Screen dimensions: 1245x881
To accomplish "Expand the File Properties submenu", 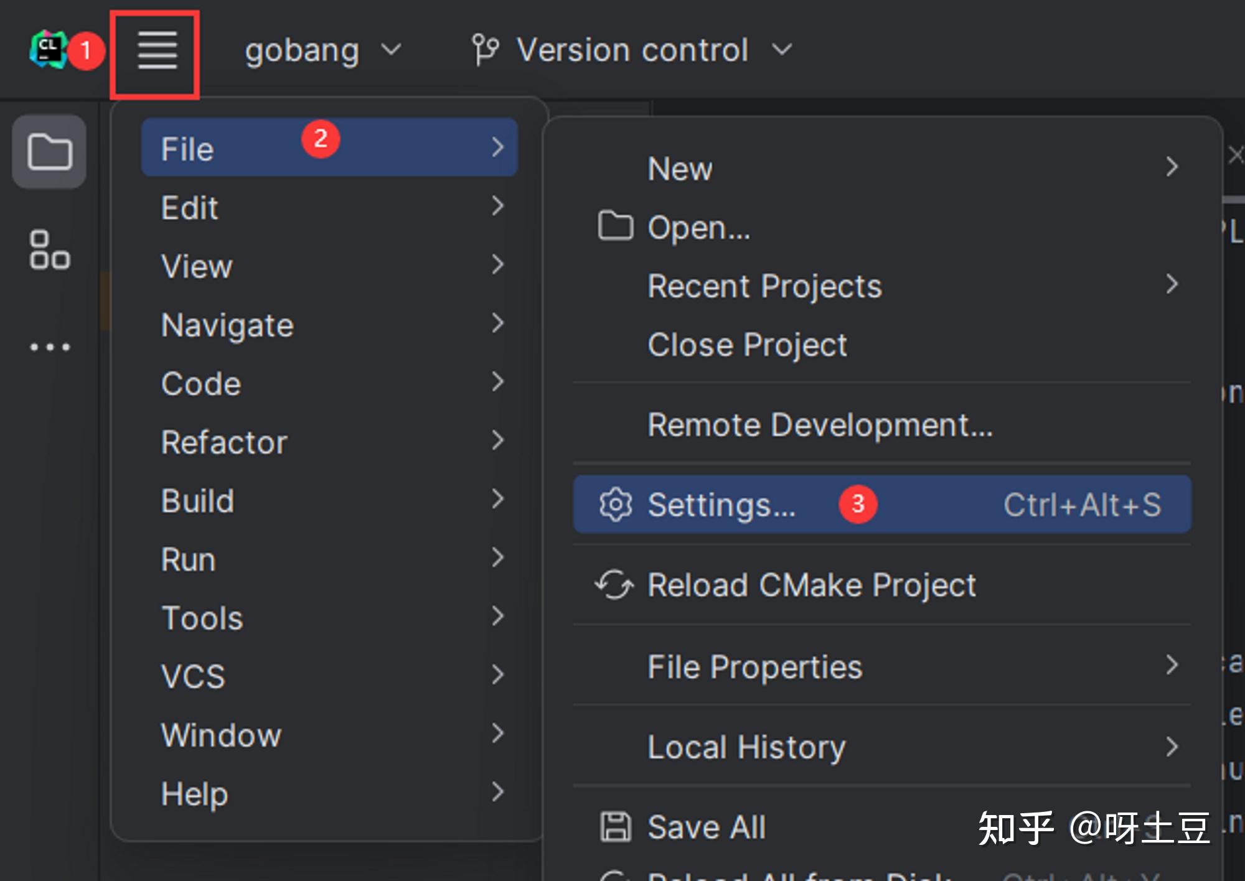I will pos(754,666).
